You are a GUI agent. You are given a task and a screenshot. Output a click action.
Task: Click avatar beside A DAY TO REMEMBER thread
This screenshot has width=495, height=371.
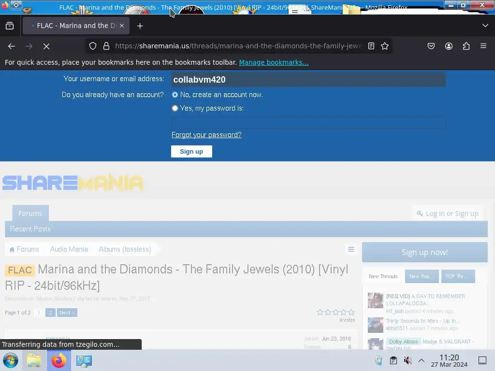375,300
